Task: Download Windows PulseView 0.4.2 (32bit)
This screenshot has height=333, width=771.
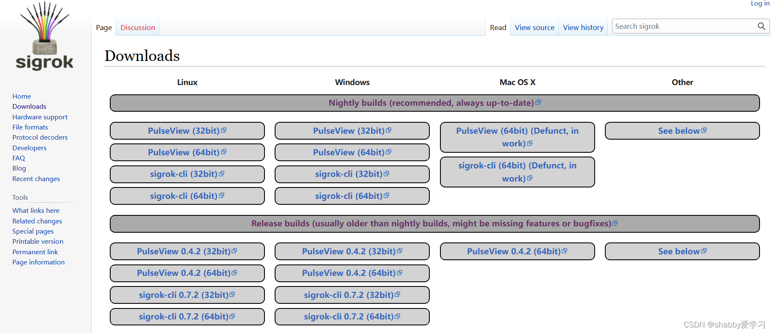Action: point(352,251)
